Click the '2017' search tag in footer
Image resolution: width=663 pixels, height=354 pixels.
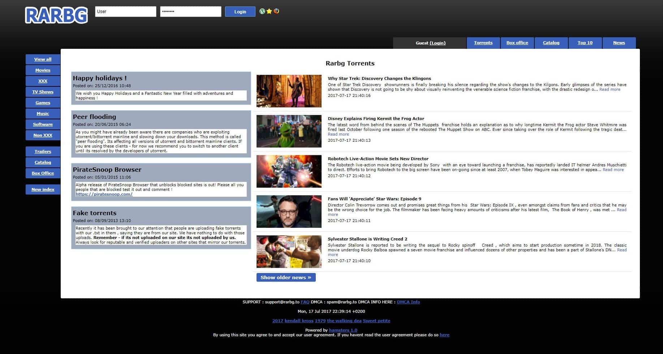[x=278, y=321]
